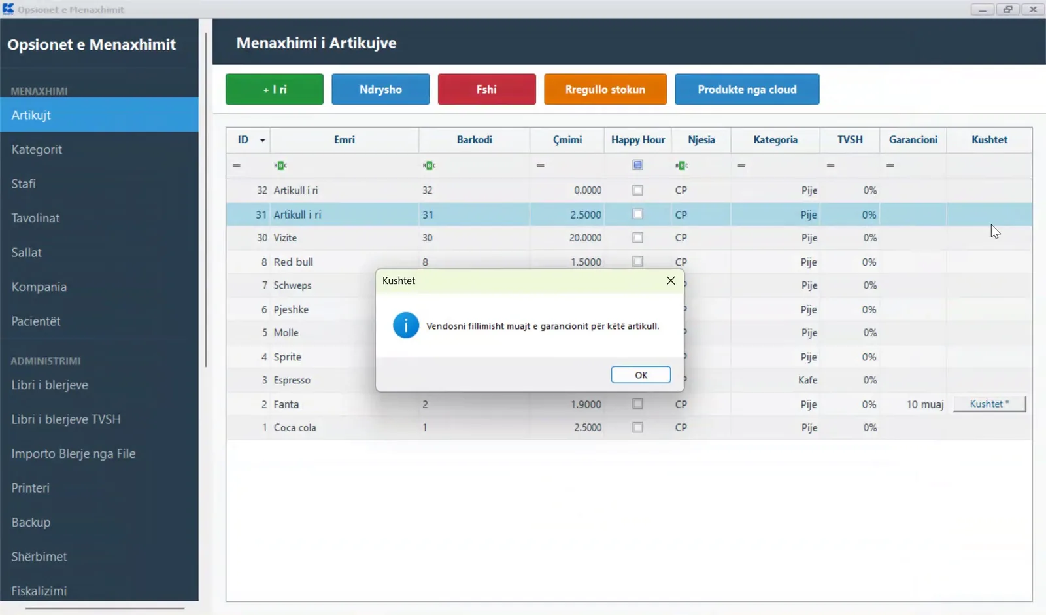Viewport: 1046px width, 615px height.
Task: Open Tavolinat in the sidebar
Action: pos(99,218)
